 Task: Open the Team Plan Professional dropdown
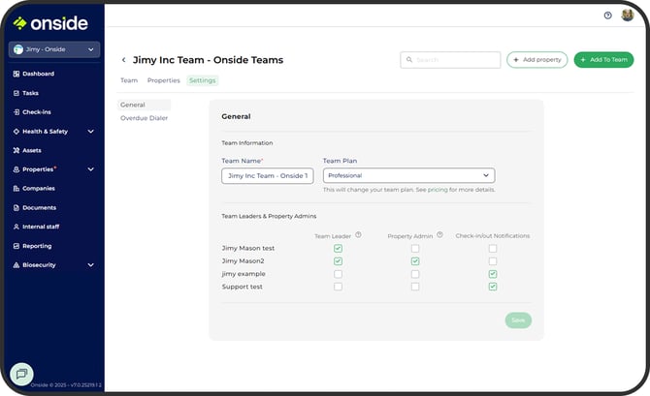click(x=408, y=175)
